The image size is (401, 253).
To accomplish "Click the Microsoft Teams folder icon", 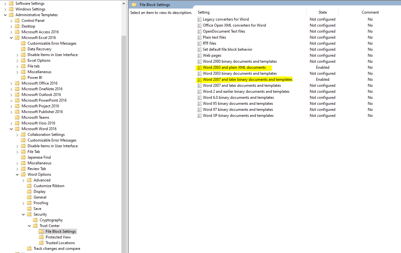I will pyautogui.click(x=17, y=117).
